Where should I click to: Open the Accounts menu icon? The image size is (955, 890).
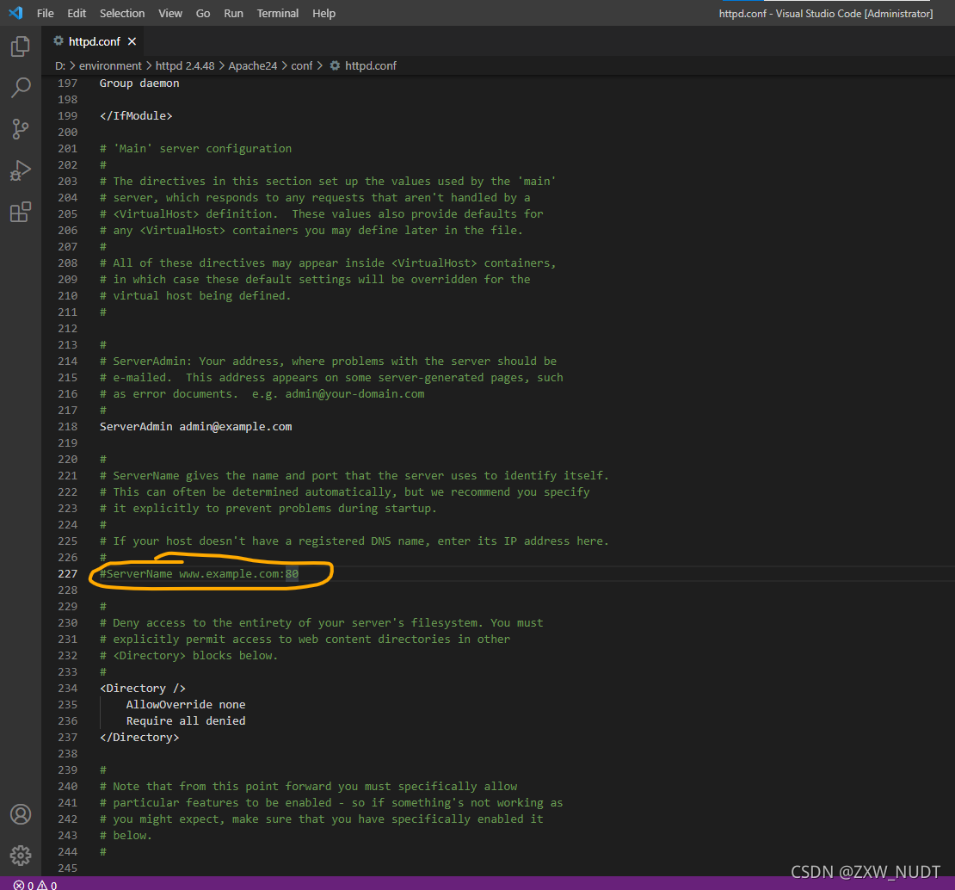point(20,814)
